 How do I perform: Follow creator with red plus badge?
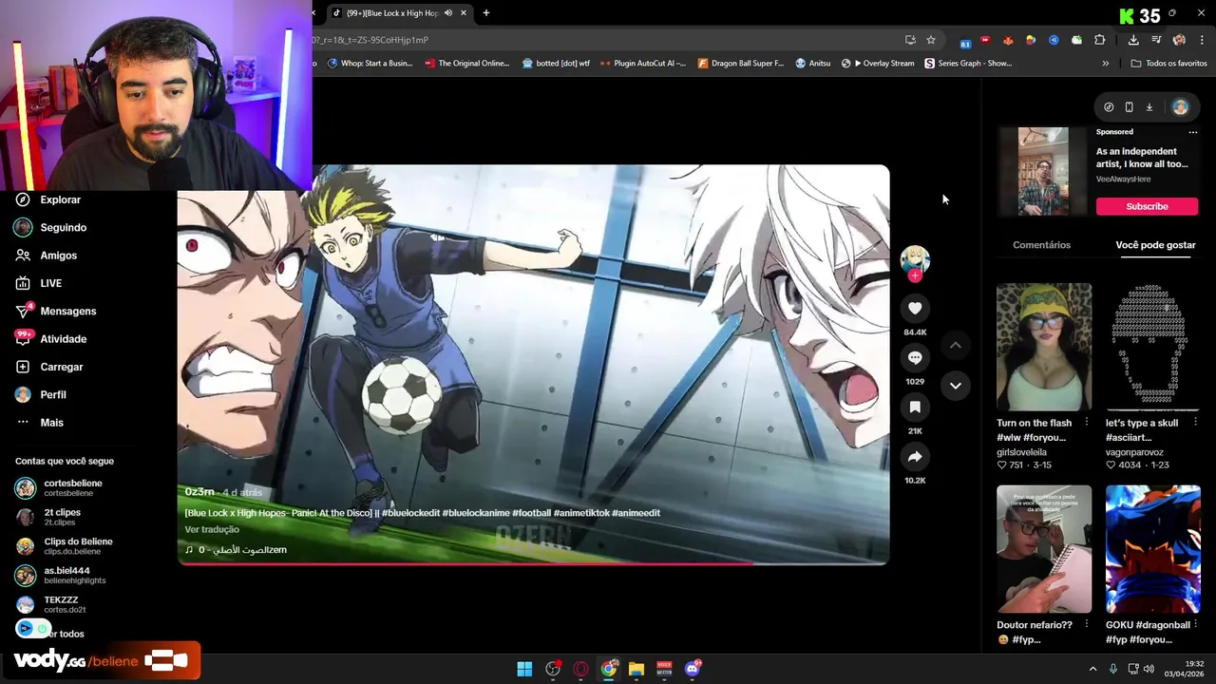pos(915,276)
